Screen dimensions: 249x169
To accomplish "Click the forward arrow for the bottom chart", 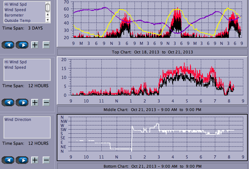I will point(22,160).
